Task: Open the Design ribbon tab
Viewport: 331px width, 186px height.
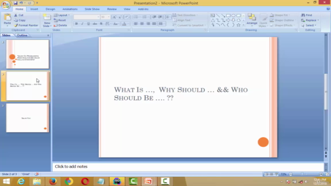Action: click(50, 9)
